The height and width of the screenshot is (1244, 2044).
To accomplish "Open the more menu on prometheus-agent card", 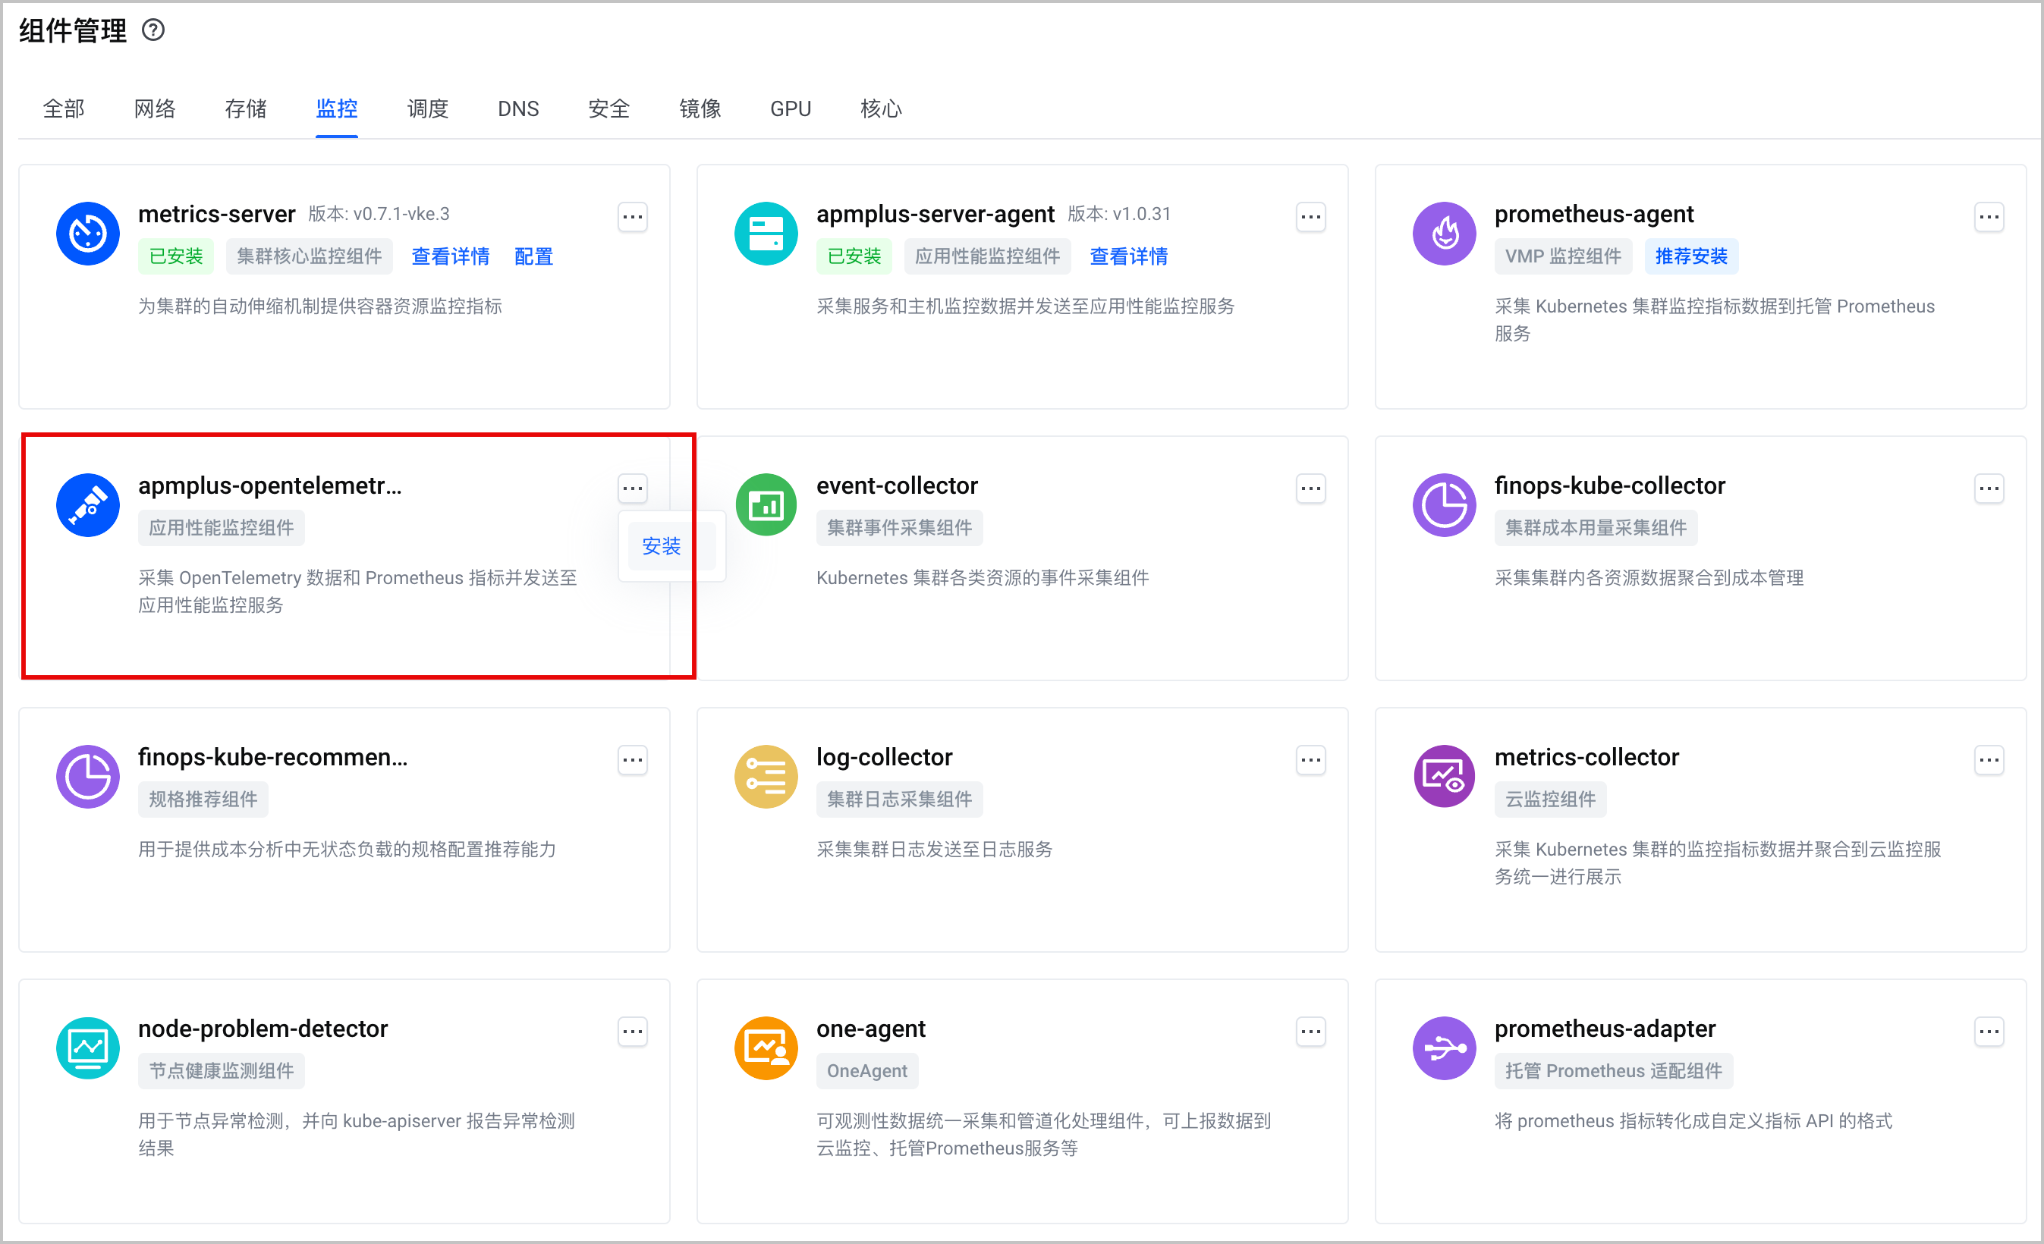I will 1989,217.
